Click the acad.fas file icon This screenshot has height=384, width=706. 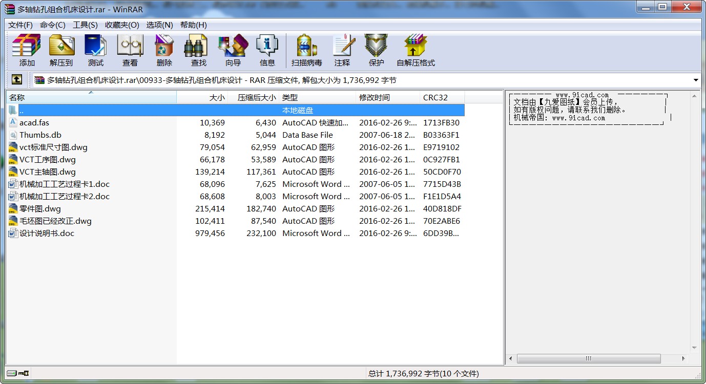[13, 122]
